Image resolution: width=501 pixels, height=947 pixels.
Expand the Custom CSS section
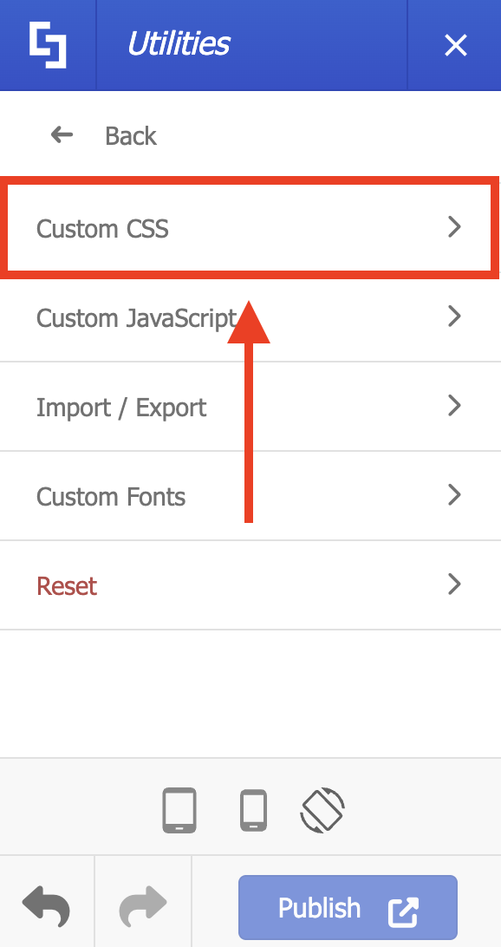pyautogui.click(x=453, y=227)
